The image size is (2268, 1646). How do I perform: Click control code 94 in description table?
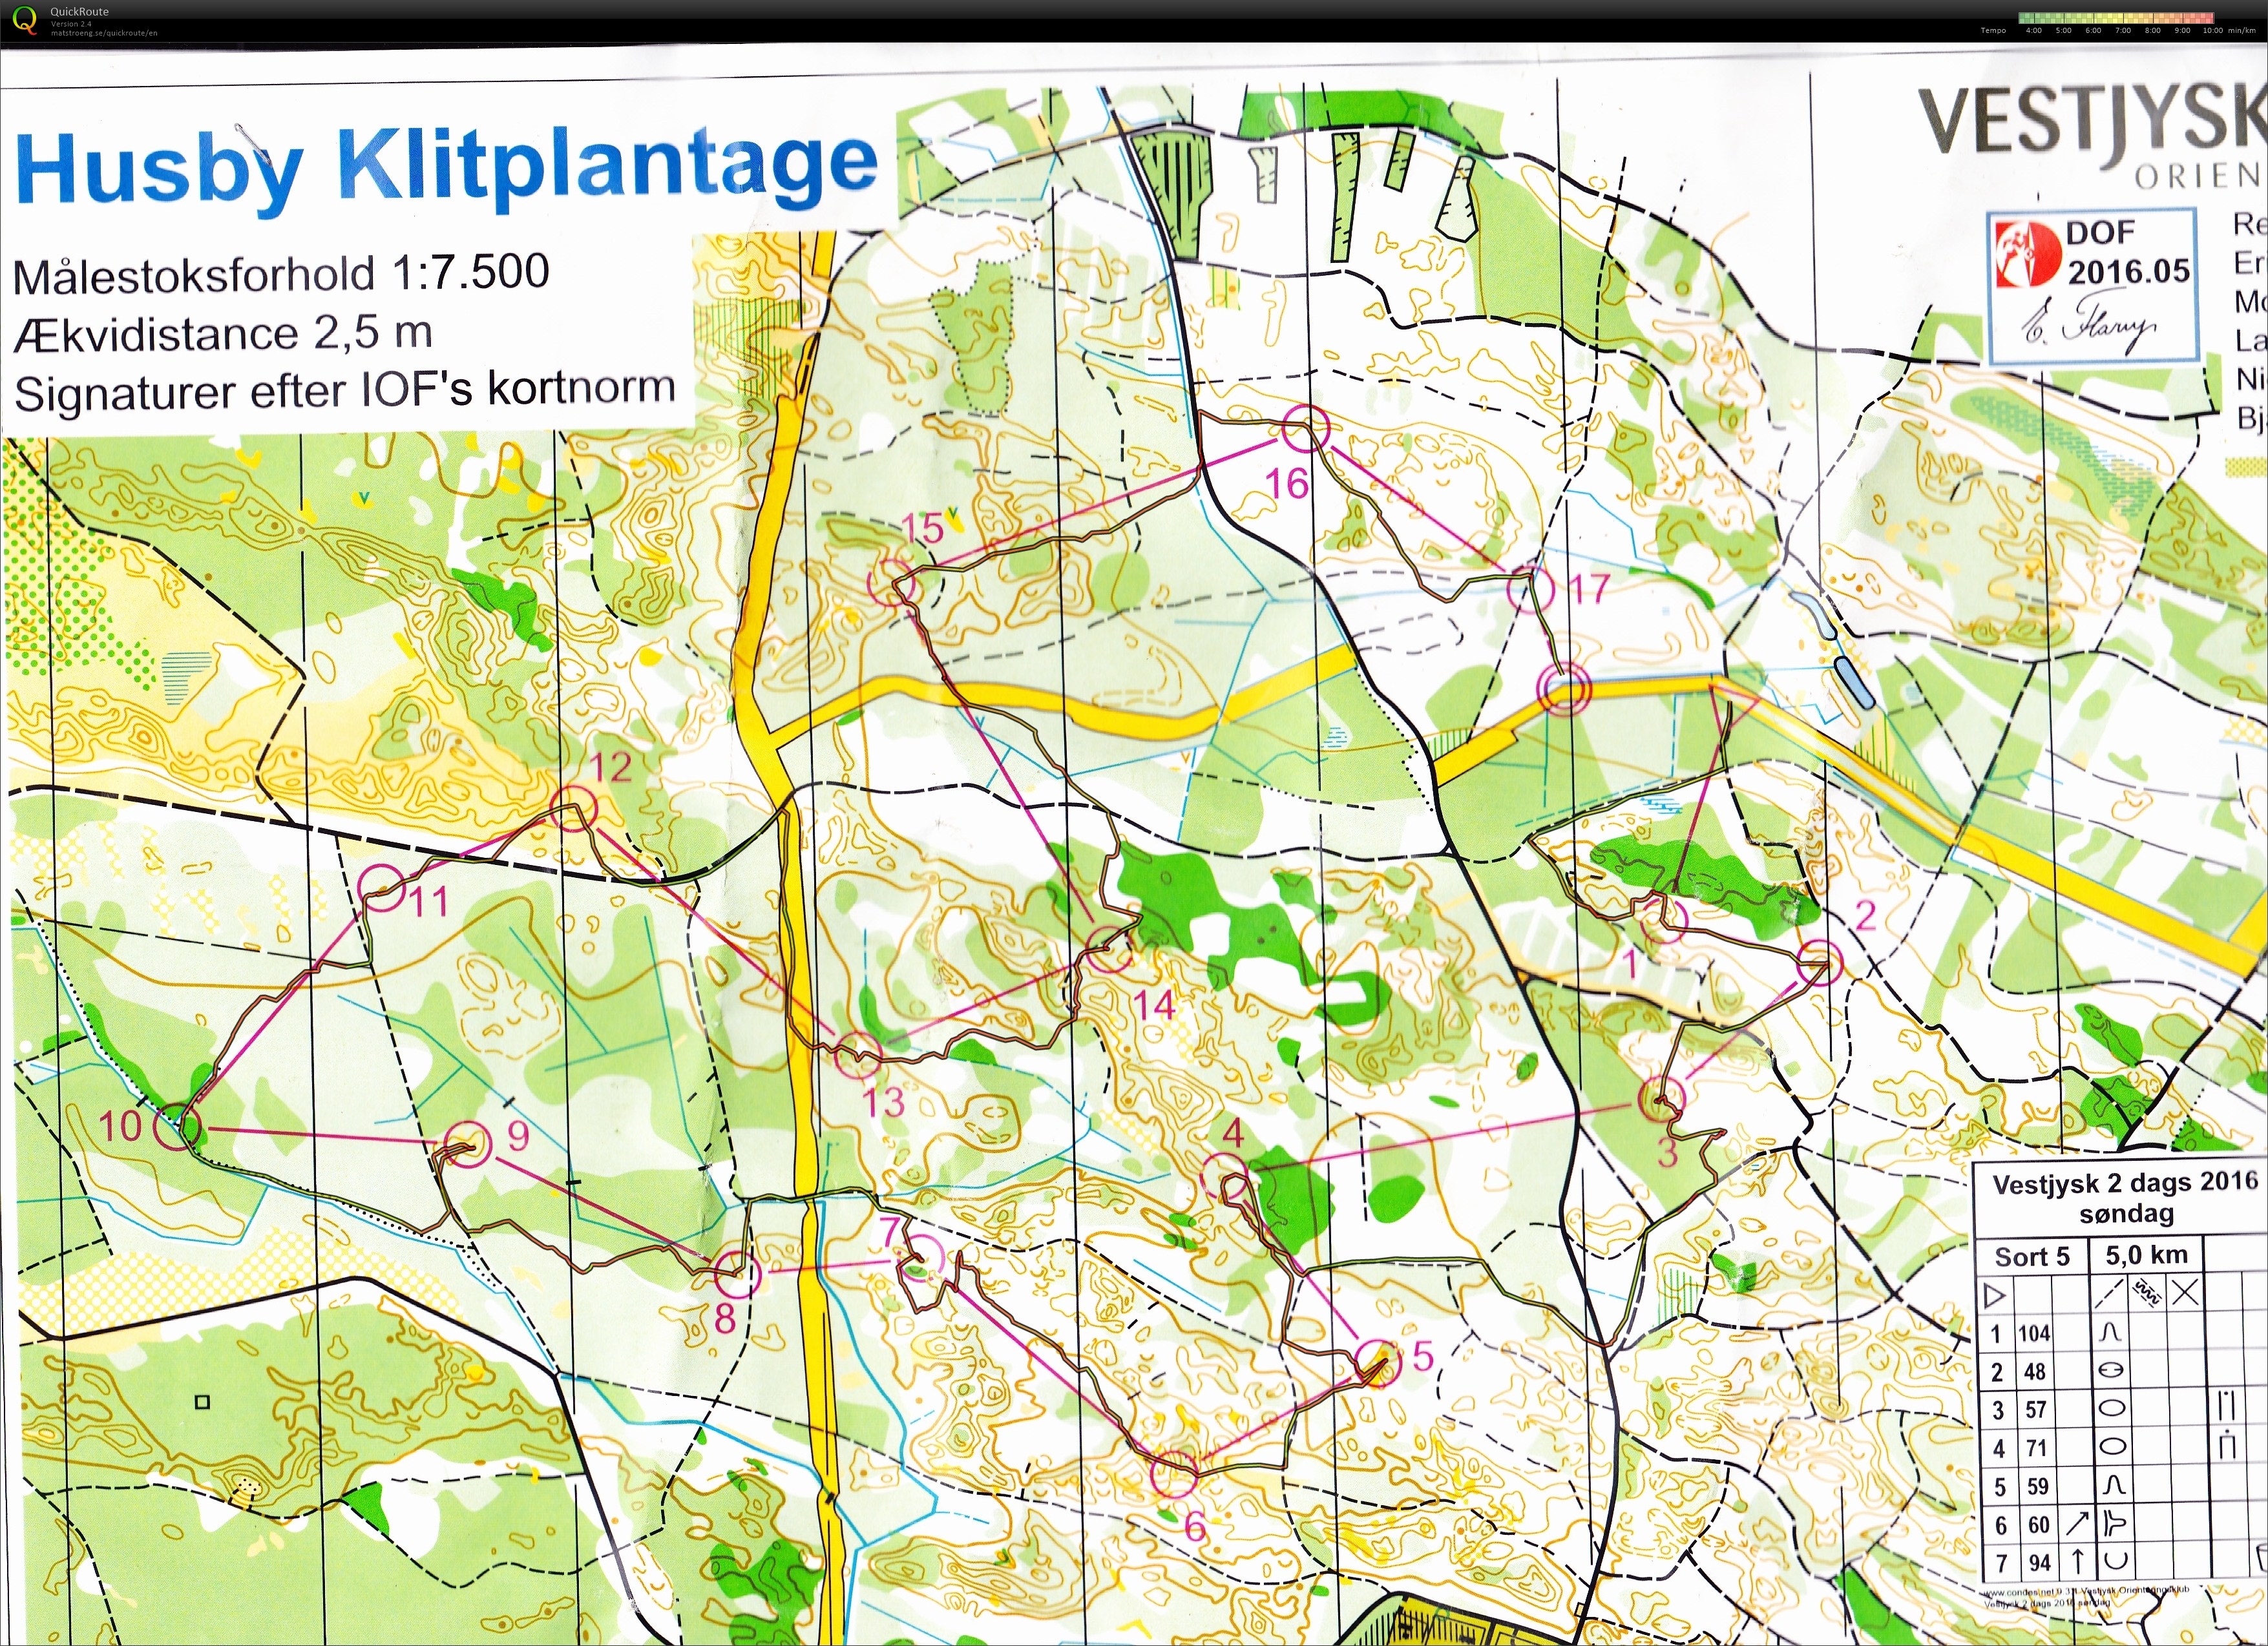pyautogui.click(x=2039, y=1563)
